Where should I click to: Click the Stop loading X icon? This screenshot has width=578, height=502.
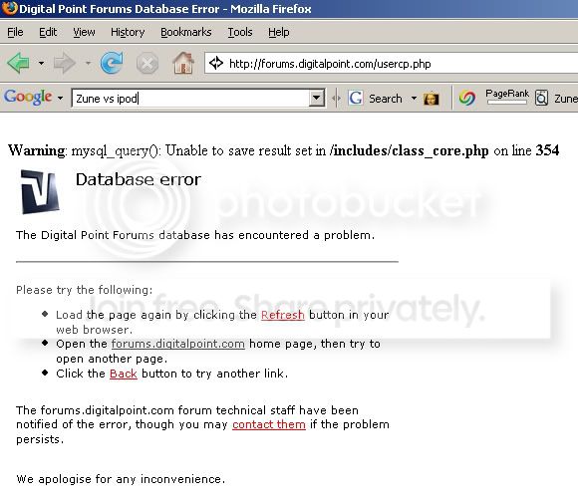[147, 64]
